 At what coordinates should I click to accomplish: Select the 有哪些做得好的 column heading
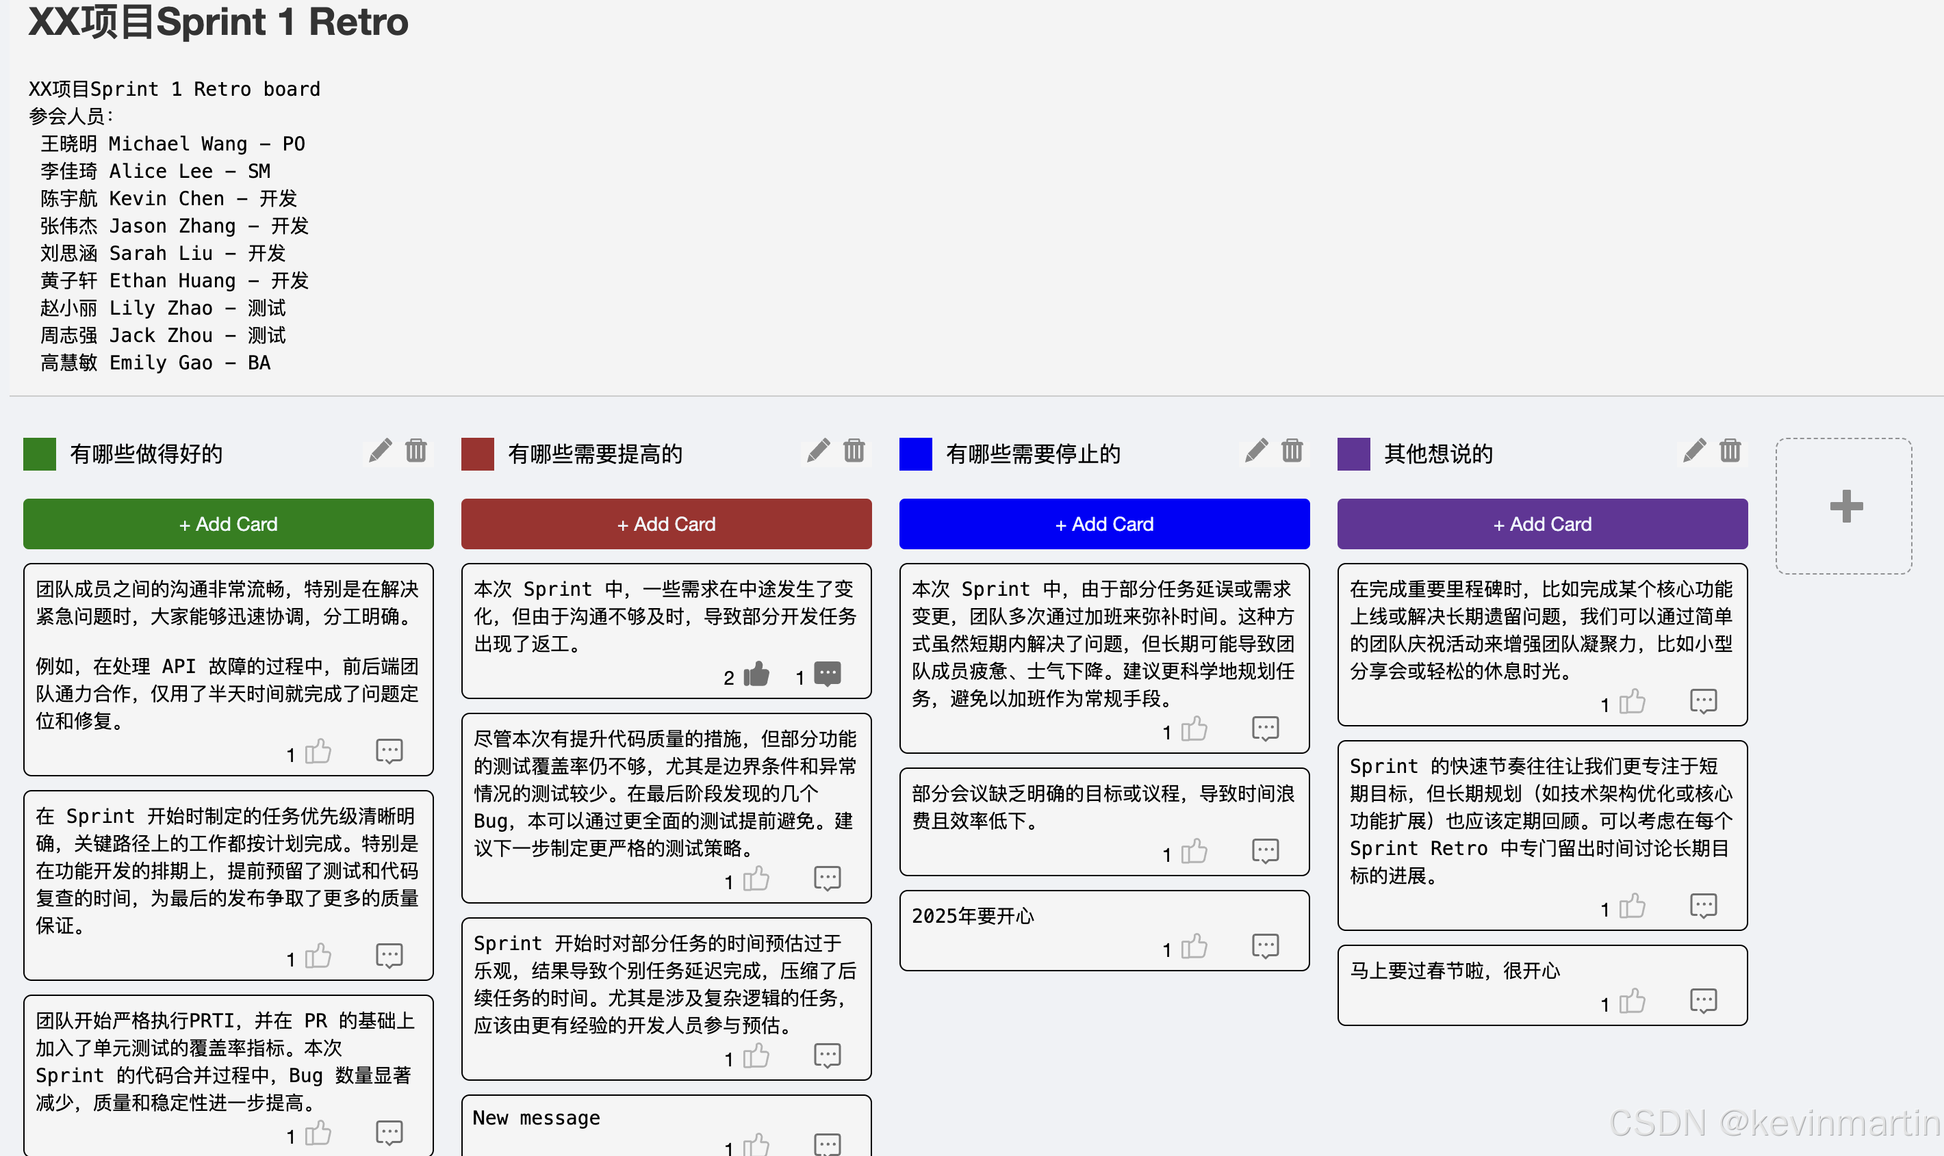click(146, 454)
